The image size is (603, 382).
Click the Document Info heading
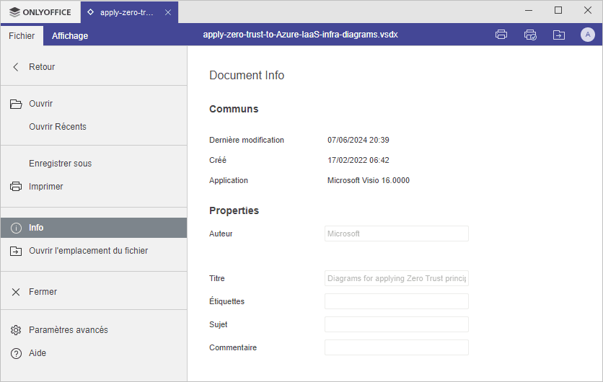click(247, 76)
